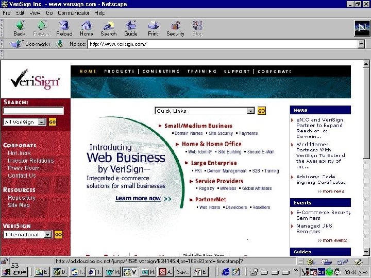This screenshot has height=278, width=371.
Task: Click the vertical scrollbar down arrow
Action: coord(366,251)
